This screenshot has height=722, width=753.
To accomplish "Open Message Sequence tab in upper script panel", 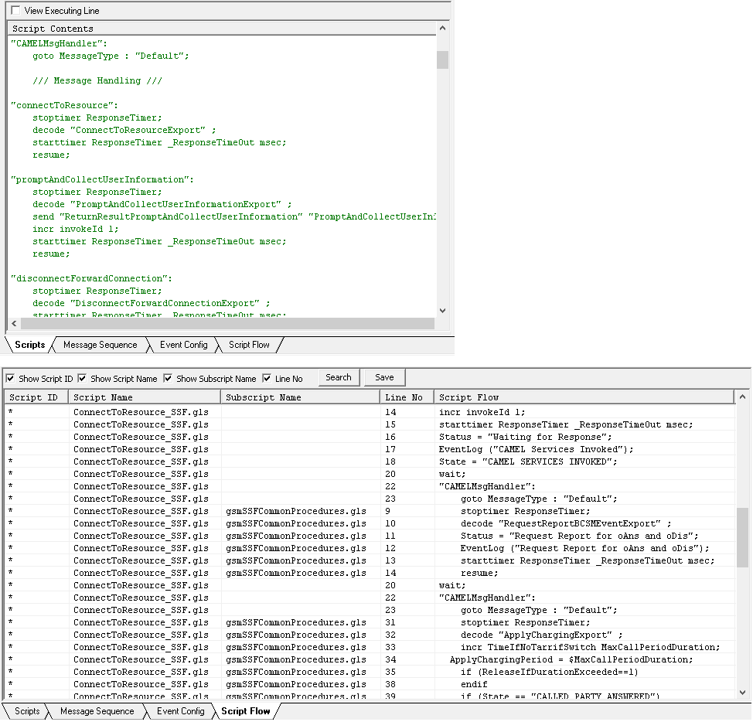I will pyautogui.click(x=100, y=345).
